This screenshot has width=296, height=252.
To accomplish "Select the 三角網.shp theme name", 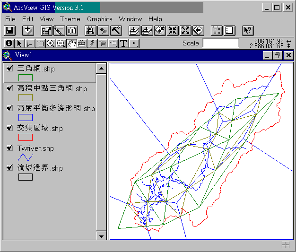I will coord(36,69).
